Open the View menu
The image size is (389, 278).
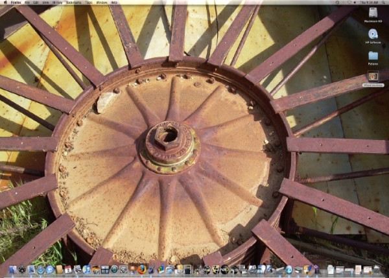click(45, 3)
